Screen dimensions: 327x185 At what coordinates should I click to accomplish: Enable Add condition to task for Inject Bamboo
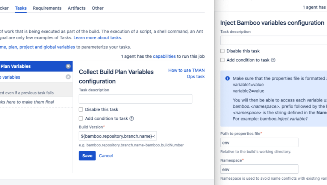click(x=223, y=60)
